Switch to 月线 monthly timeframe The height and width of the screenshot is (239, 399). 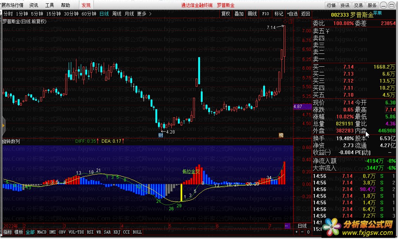[129, 14]
